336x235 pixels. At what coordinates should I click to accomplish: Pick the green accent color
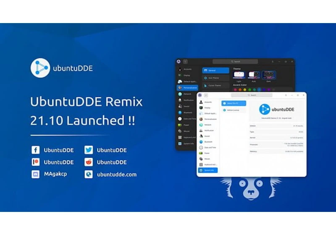pyautogui.click(x=249, y=90)
